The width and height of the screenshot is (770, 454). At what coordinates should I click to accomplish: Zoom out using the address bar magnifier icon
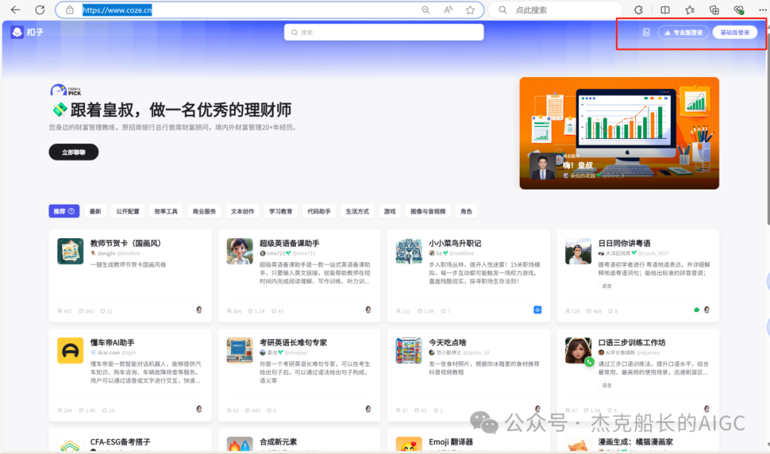pyautogui.click(x=425, y=10)
